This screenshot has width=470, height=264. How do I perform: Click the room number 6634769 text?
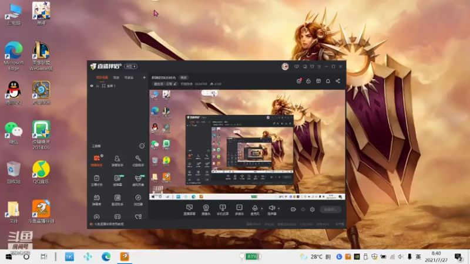201,84
